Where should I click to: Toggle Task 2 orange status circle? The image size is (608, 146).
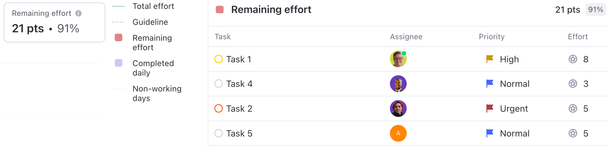point(219,108)
